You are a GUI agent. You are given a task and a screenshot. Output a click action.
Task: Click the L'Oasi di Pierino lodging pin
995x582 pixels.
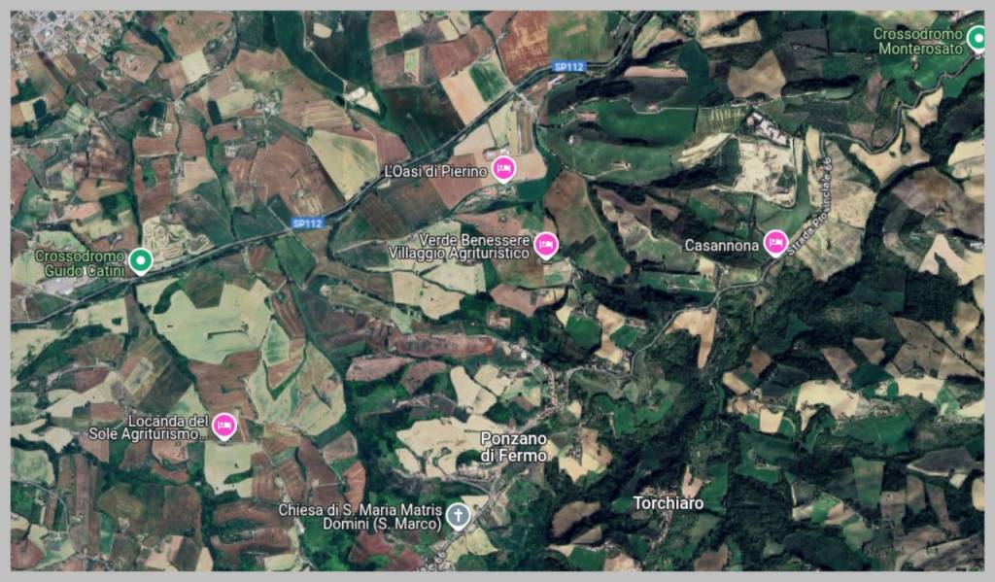[x=504, y=169]
